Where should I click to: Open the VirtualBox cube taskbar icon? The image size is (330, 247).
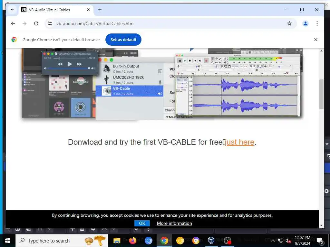click(x=211, y=241)
